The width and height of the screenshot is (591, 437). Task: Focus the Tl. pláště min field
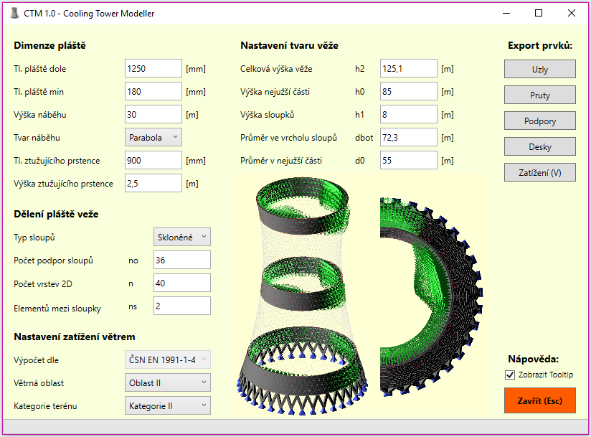pos(153,92)
